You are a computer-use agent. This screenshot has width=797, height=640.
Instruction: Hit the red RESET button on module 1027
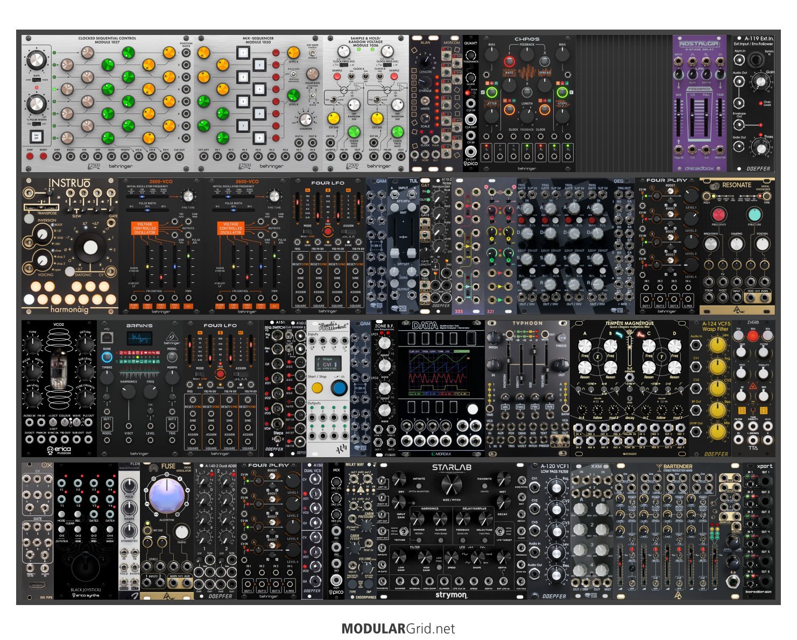pos(43,157)
